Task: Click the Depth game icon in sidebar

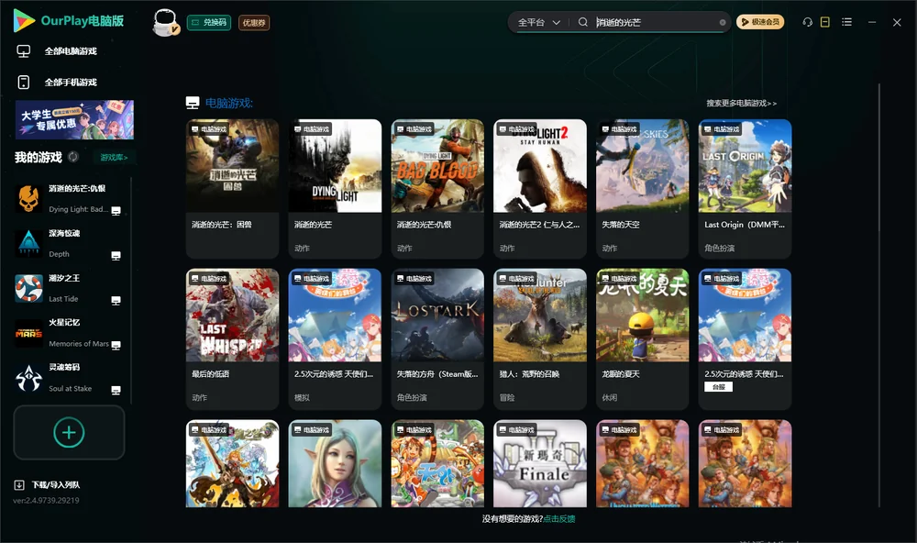Action: point(28,243)
